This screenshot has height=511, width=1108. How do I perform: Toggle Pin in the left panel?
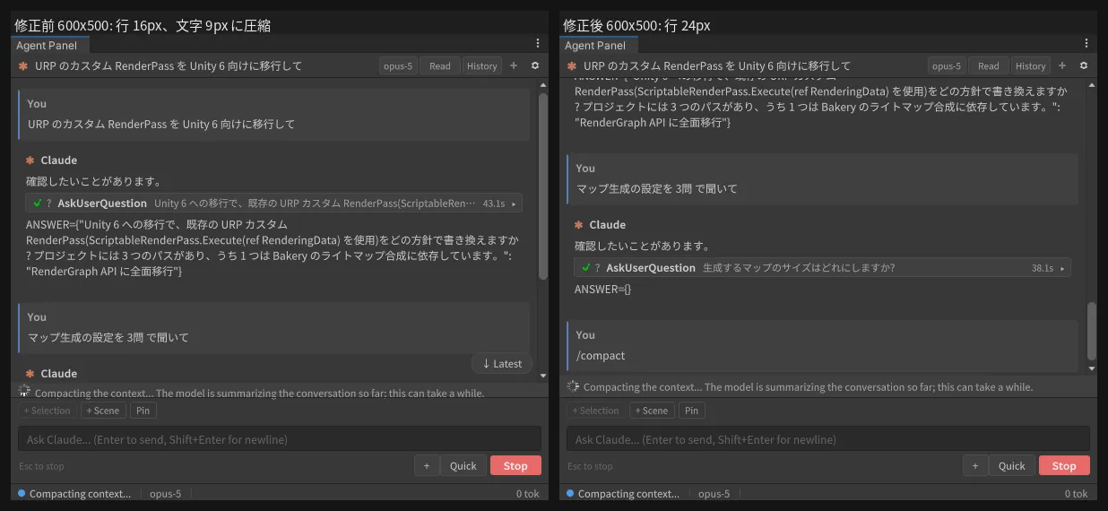[x=143, y=411]
